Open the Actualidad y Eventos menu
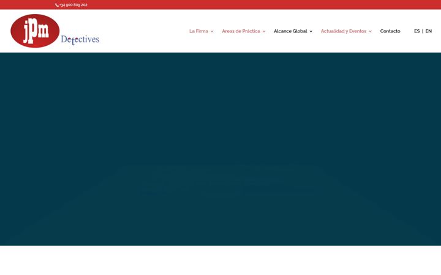This screenshot has width=441, height=275. pos(344,31)
